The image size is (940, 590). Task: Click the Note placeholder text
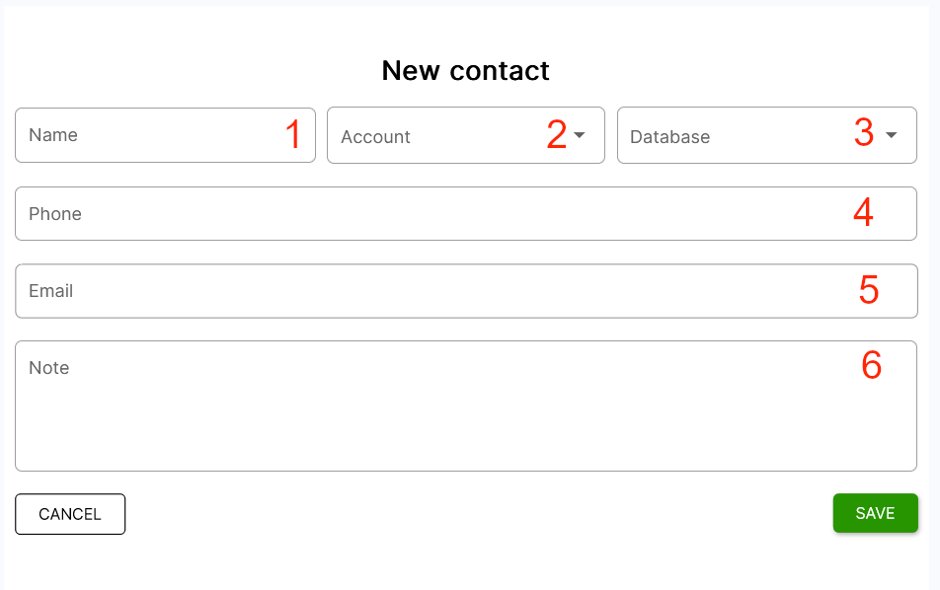pos(49,367)
